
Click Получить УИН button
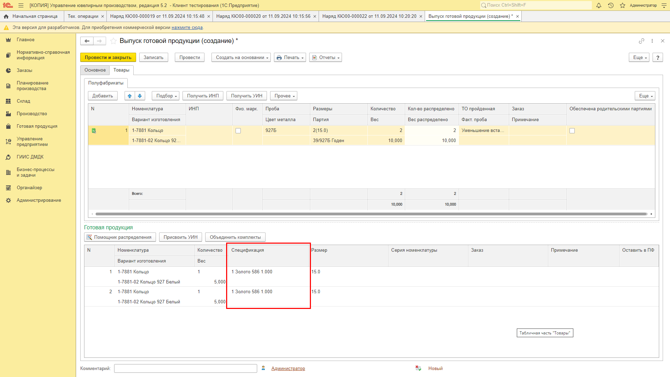pos(247,96)
